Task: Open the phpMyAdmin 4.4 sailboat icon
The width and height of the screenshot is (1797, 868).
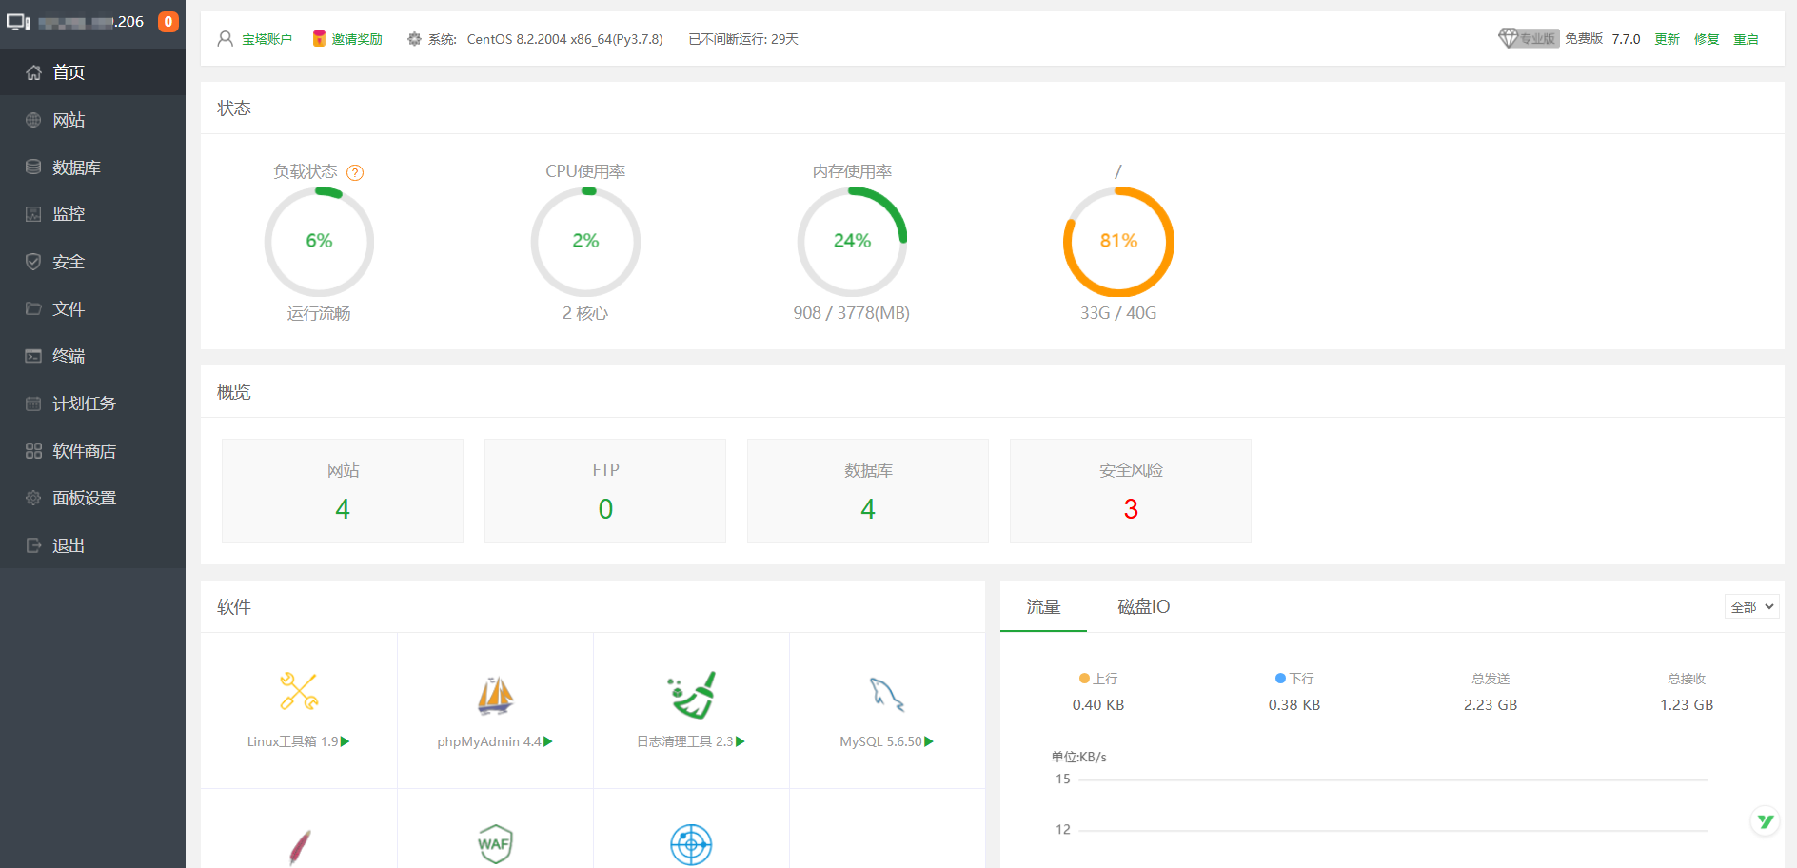Action: (495, 695)
